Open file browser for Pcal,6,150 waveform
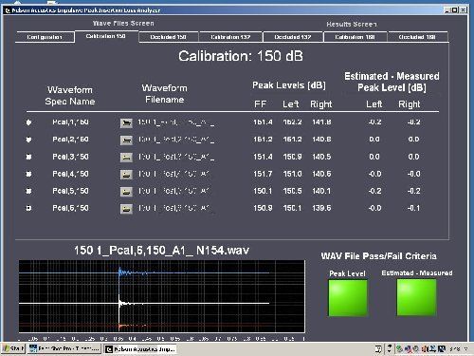Screen dimensions: 474x356 (126, 209)
